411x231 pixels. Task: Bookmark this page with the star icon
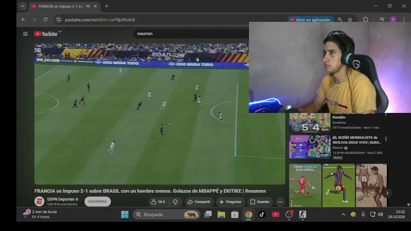click(x=350, y=20)
